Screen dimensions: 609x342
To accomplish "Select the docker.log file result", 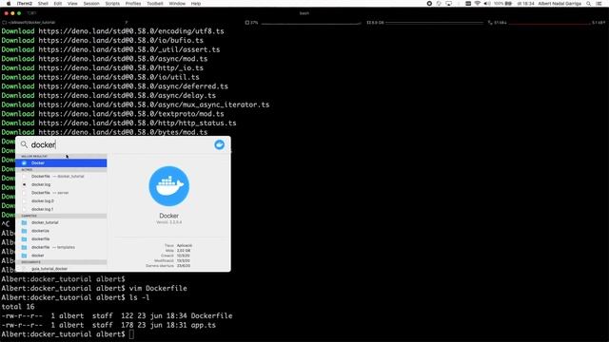I will (61, 184).
